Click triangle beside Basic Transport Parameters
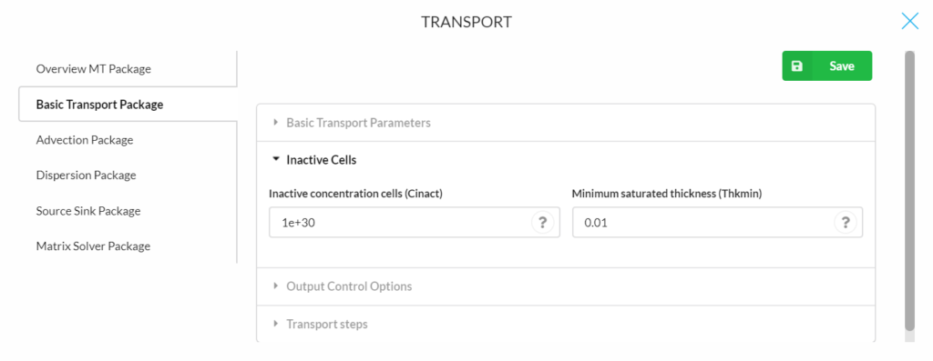 click(x=275, y=123)
